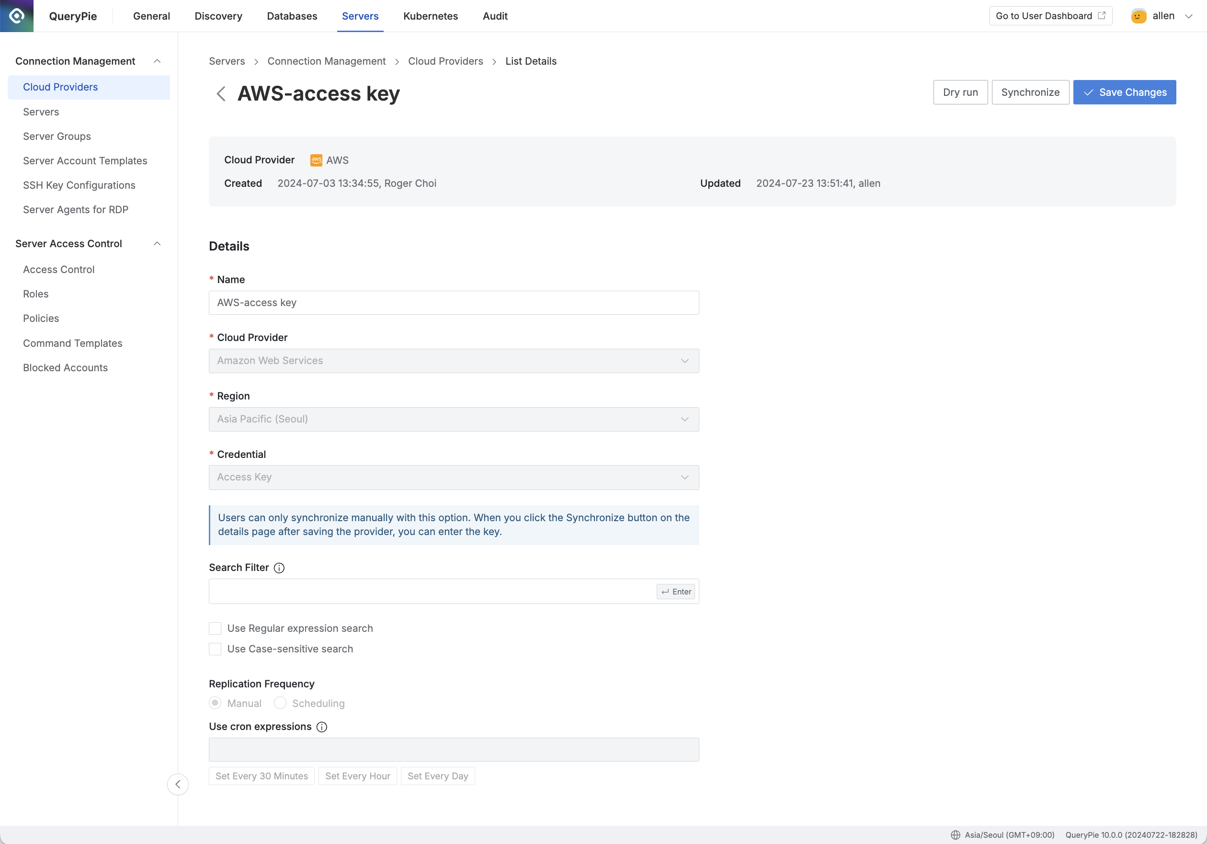Screen dimensions: 1207x844
Task: Click Cloud Providers breadcrumb link
Action: coord(445,61)
